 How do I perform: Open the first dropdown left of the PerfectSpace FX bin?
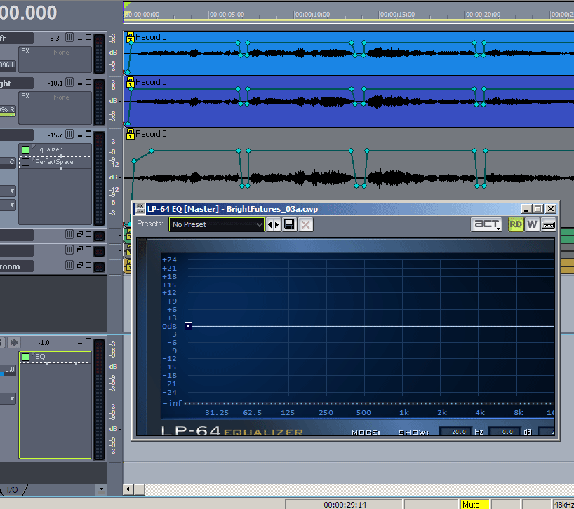(x=13, y=191)
